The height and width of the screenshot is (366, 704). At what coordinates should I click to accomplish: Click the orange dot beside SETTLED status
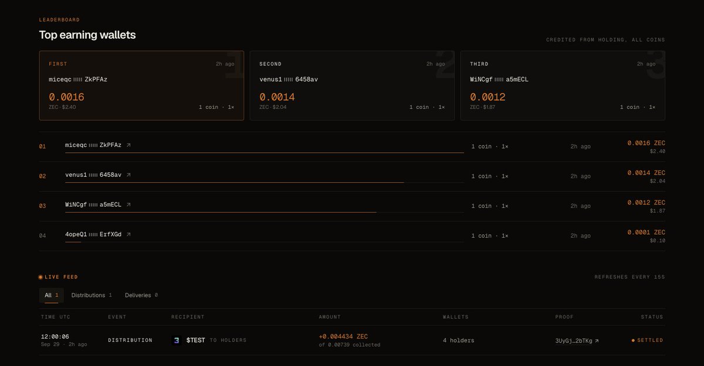click(x=633, y=340)
